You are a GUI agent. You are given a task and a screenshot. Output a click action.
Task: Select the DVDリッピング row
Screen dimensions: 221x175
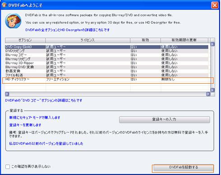pyautogui.click(x=106, y=51)
